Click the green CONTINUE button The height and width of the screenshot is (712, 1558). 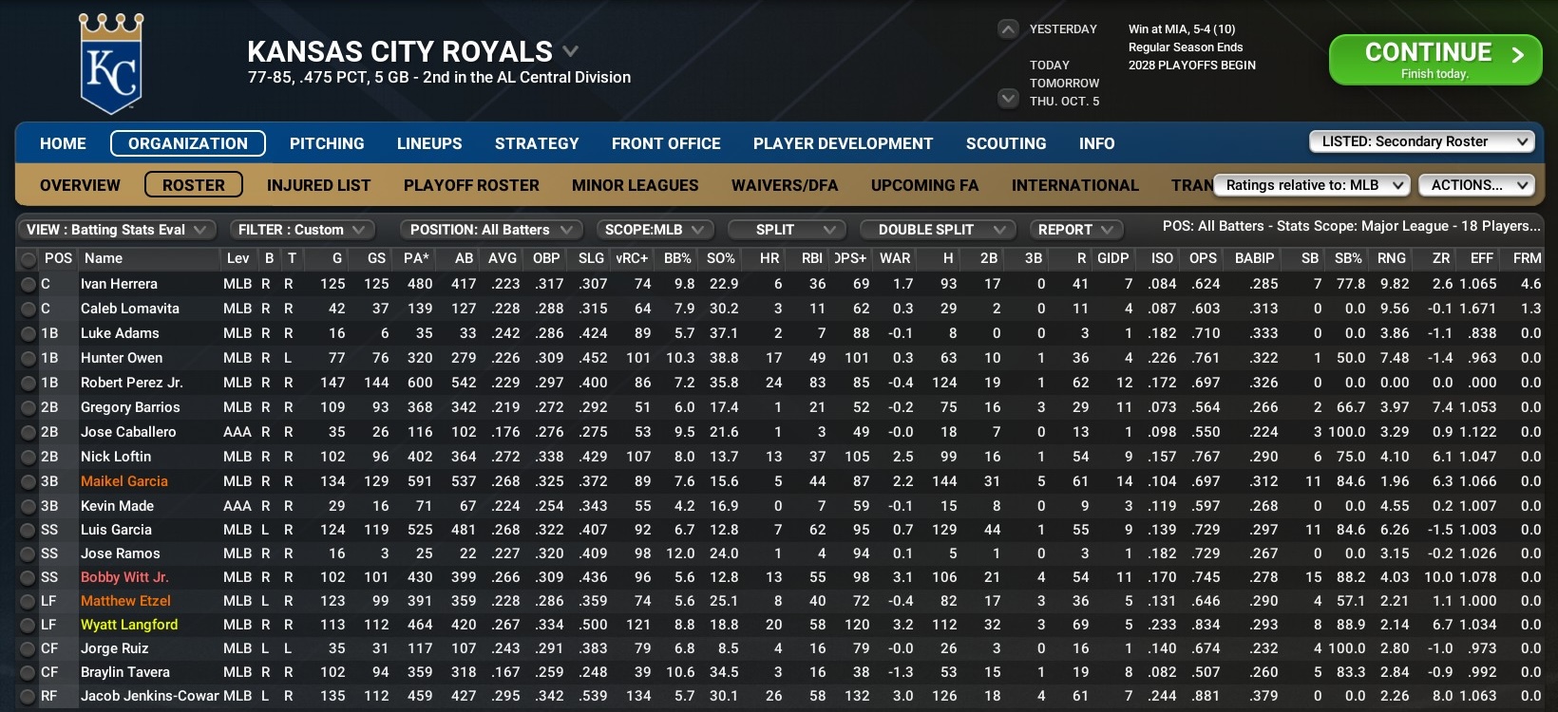1435,59
